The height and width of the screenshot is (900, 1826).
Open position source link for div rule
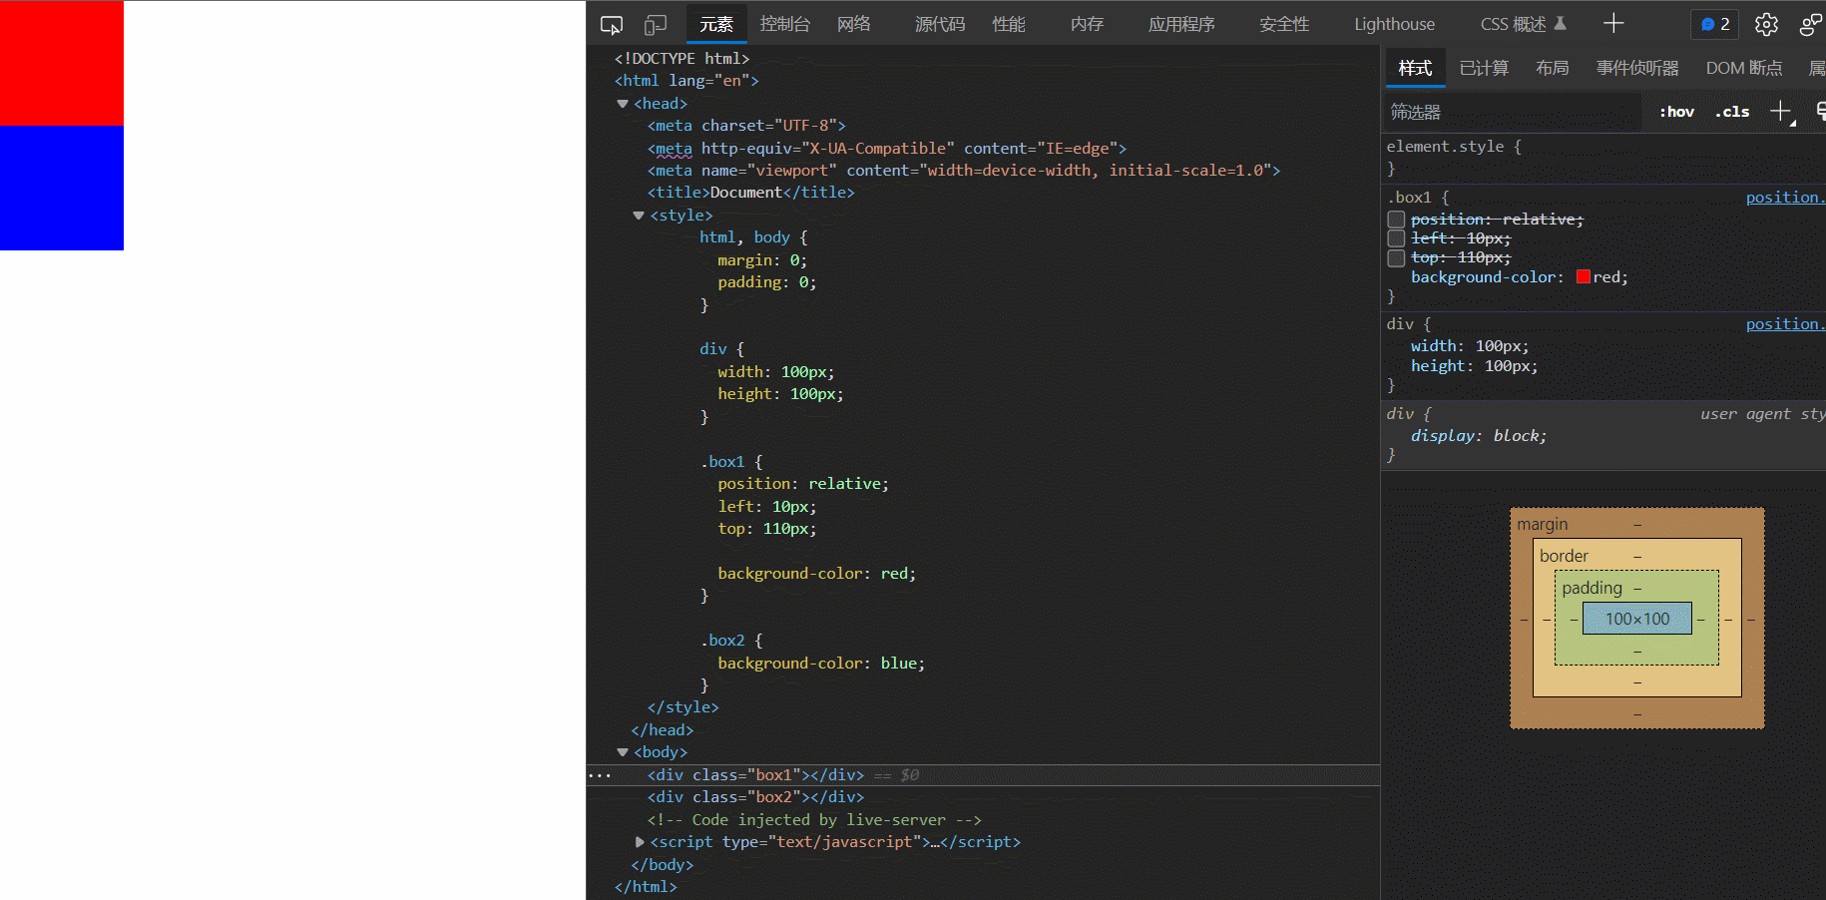click(1785, 324)
